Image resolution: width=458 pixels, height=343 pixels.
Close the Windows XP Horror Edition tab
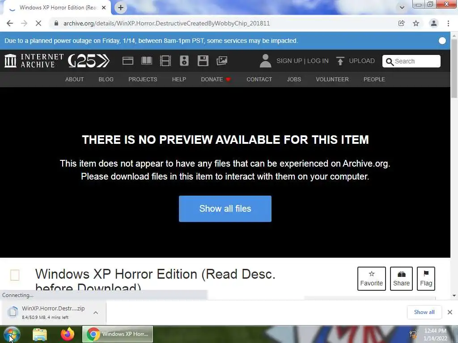104,8
